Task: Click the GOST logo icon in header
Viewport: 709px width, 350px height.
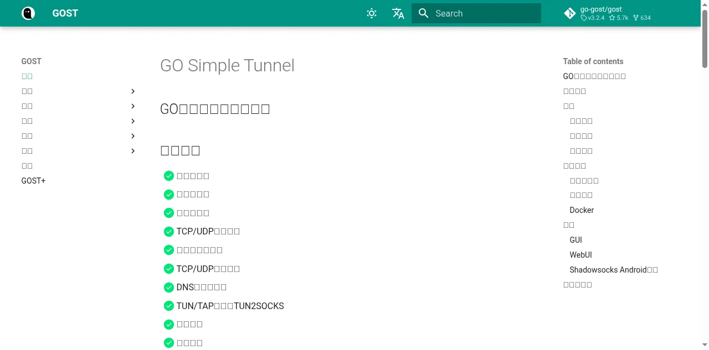Action: pos(28,13)
